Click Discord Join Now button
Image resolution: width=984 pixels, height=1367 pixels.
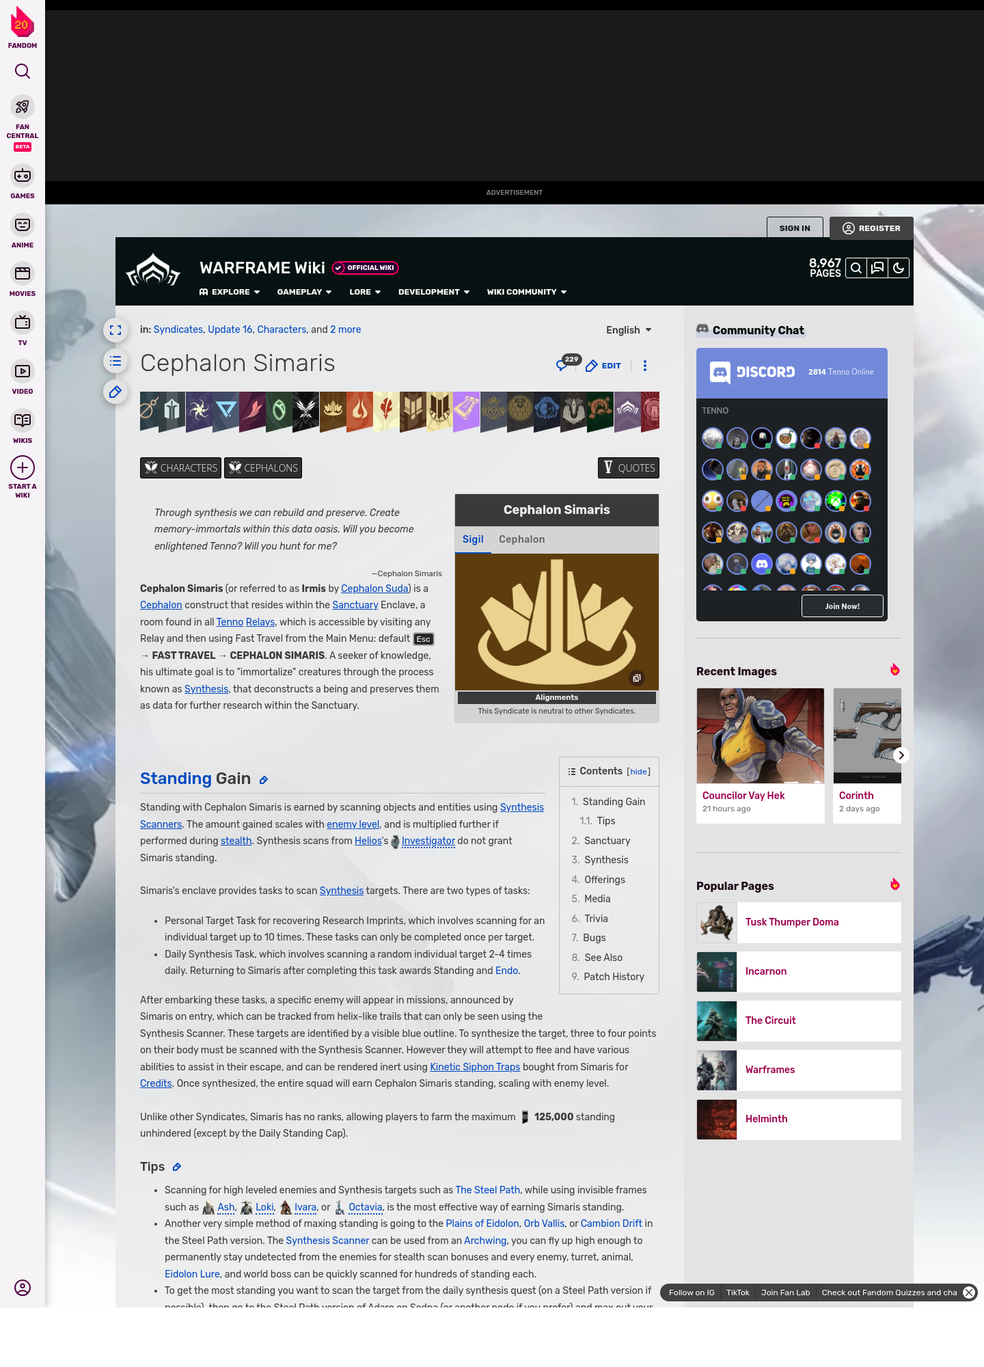click(843, 606)
